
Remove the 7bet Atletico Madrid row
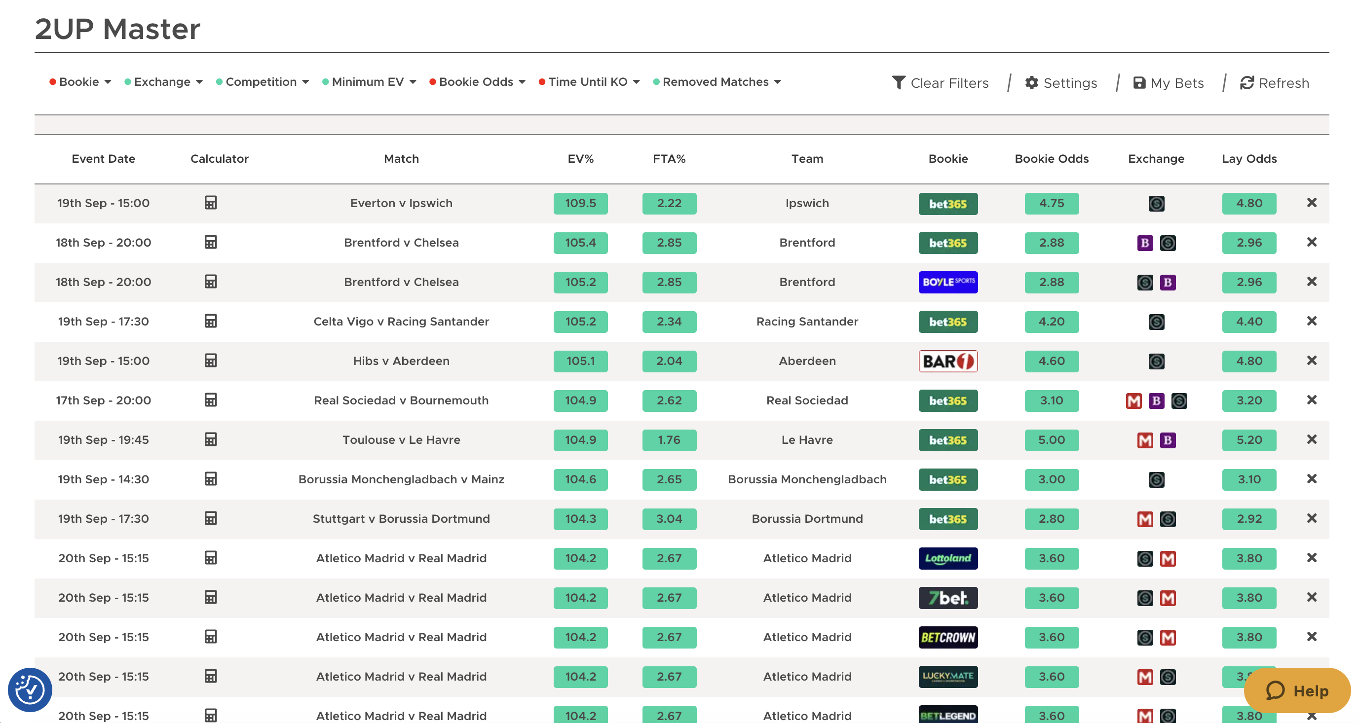tap(1312, 597)
